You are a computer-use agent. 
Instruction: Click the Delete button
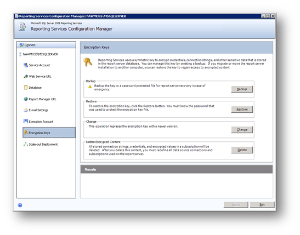pos(242,150)
